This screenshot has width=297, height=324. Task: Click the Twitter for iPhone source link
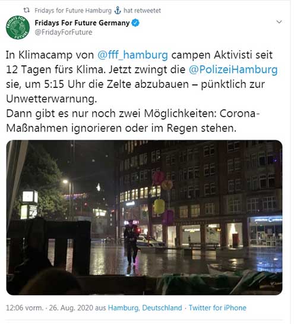[x=217, y=308]
